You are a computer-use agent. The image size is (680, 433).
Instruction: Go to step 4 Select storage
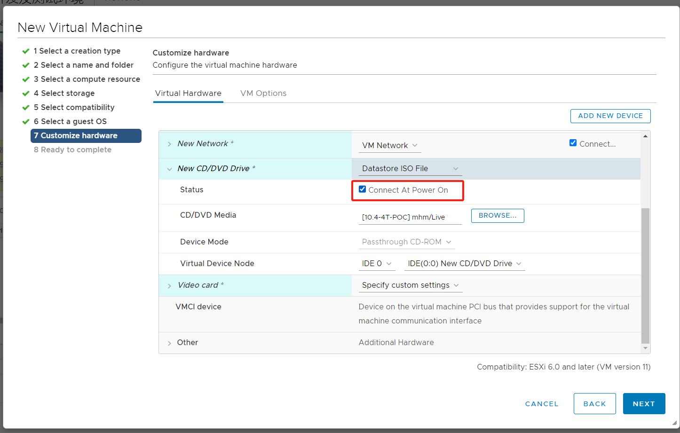[64, 93]
